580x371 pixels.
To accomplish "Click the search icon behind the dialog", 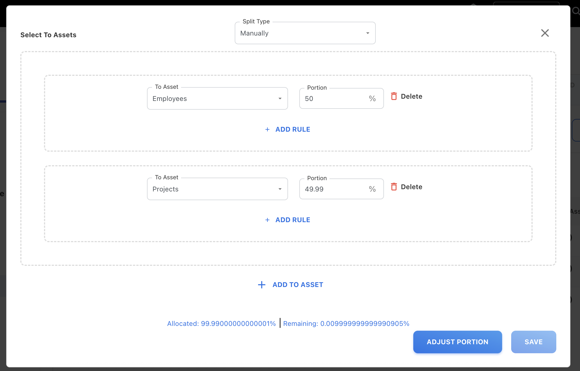I will 575,11.
